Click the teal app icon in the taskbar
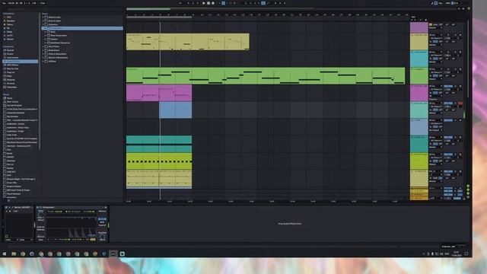 point(123,253)
